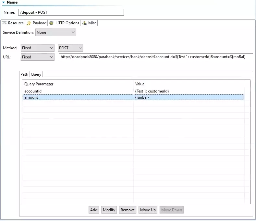Viewport: 256px width, 221px height.
Task: Click the HTTP Options gear icon
Action: [52, 23]
